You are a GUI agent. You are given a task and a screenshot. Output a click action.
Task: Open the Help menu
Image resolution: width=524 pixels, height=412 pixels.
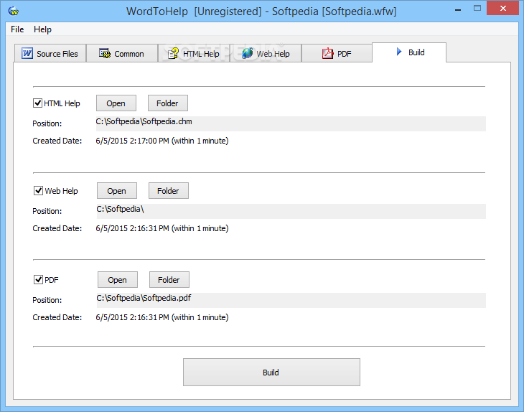pos(42,29)
